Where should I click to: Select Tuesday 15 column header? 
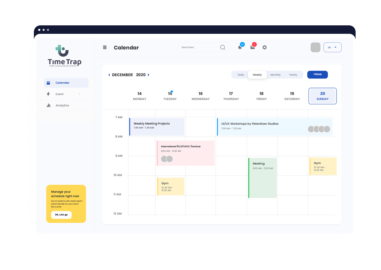(x=170, y=96)
